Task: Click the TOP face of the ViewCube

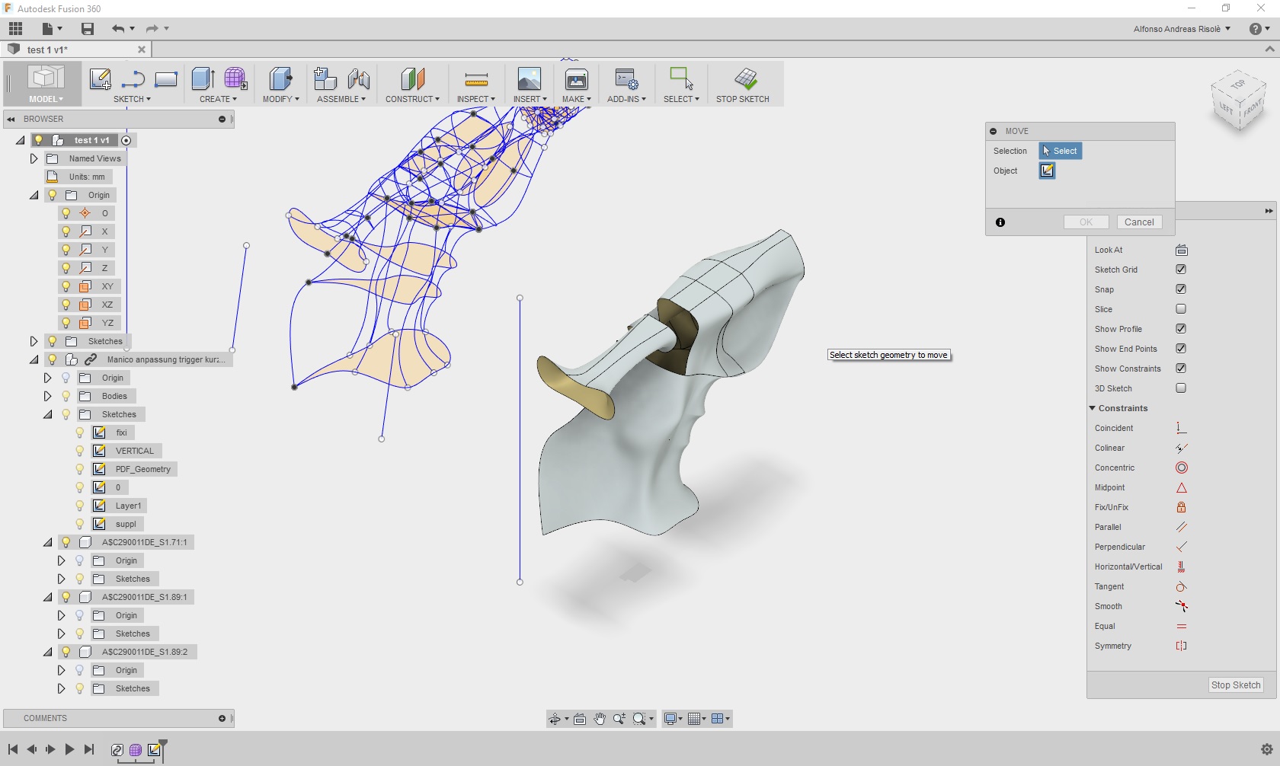Action: (x=1238, y=84)
